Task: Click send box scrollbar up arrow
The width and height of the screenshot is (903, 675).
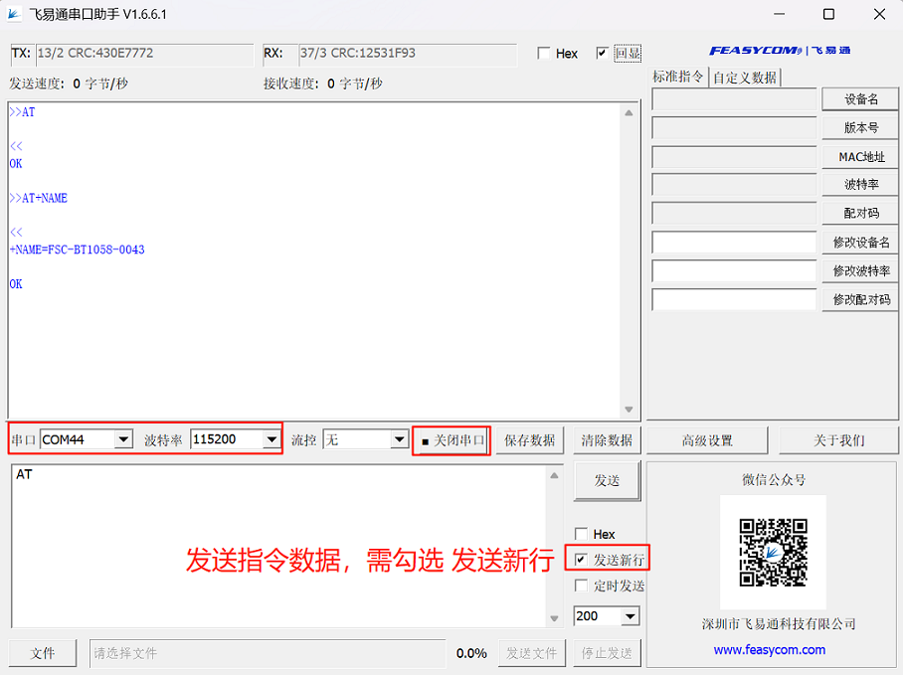Action: [554, 475]
